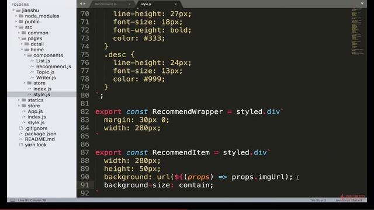Screen dimensions: 374x210
Task: Open index.js under src
Action: coord(37,117)
